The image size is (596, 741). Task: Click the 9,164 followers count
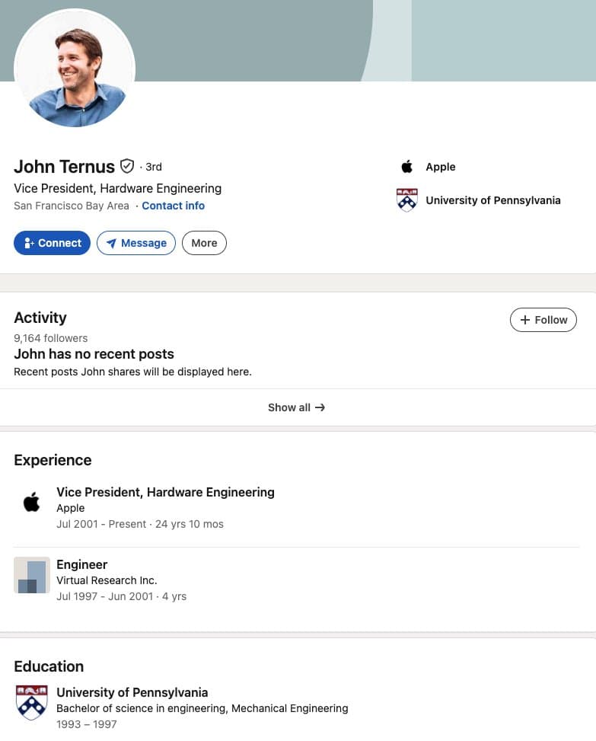pos(50,338)
